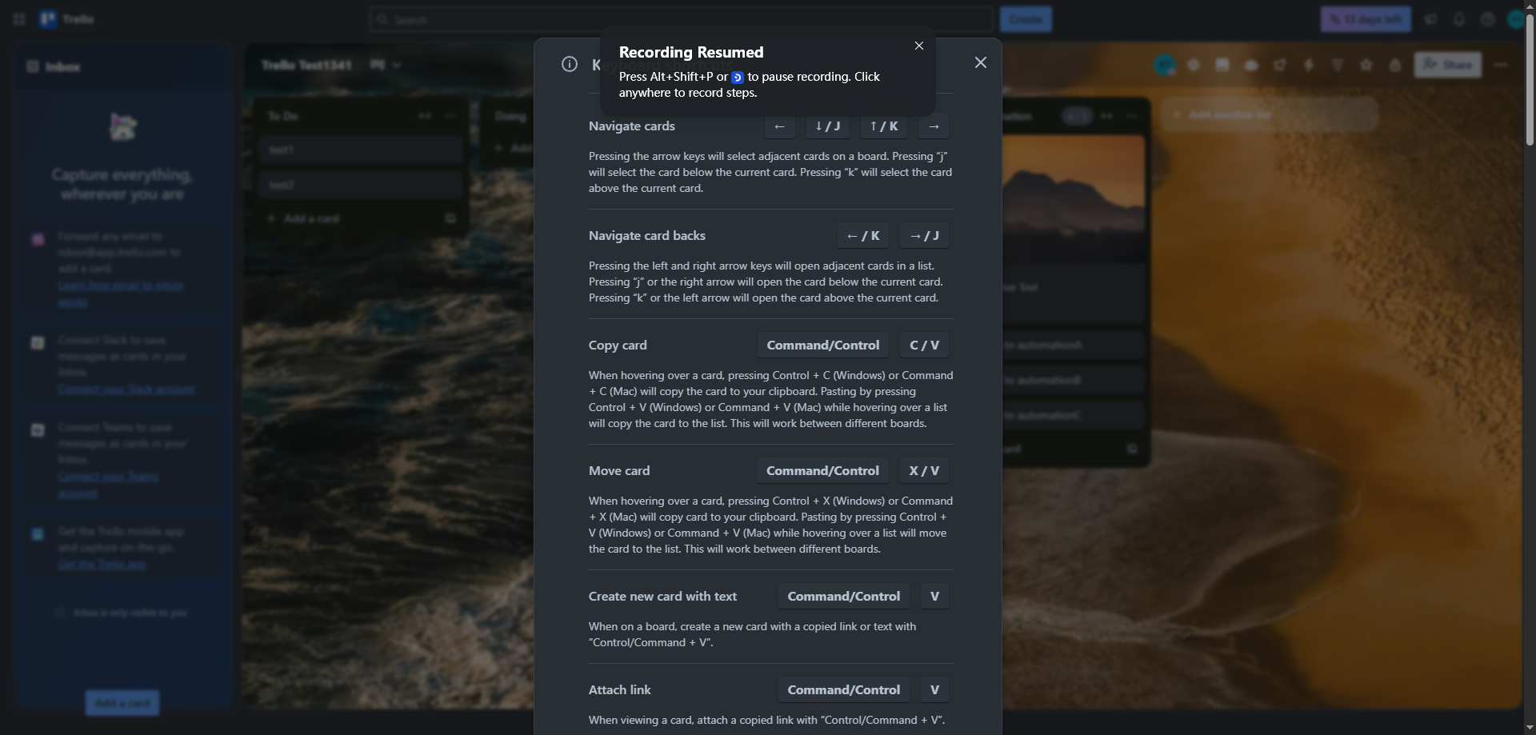Click Command/Control key in Attach link row
Screen dimensions: 1536x735
pyautogui.click(x=843, y=690)
